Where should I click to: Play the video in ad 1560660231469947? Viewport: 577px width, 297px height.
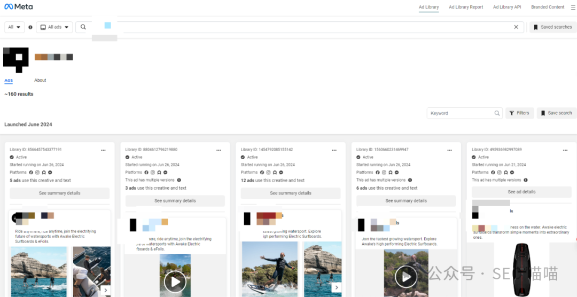406,276
